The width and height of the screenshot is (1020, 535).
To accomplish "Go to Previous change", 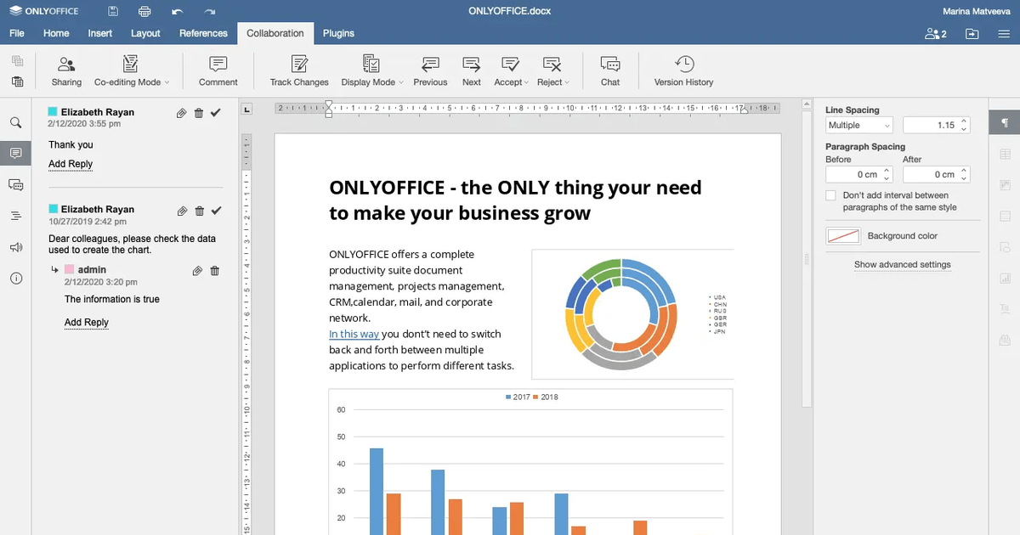I will click(x=430, y=71).
